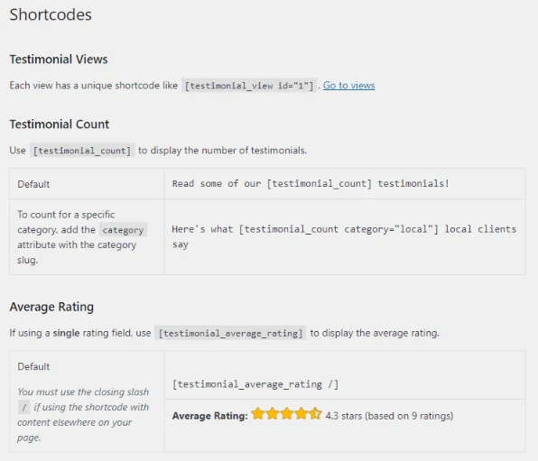The height and width of the screenshot is (461, 538).
Task: Click the half-filled fifth rating star
Action: (x=315, y=414)
